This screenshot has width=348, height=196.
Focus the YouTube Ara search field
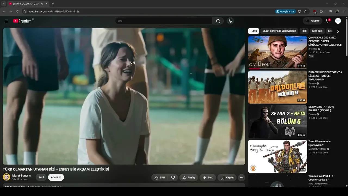tap(164, 21)
